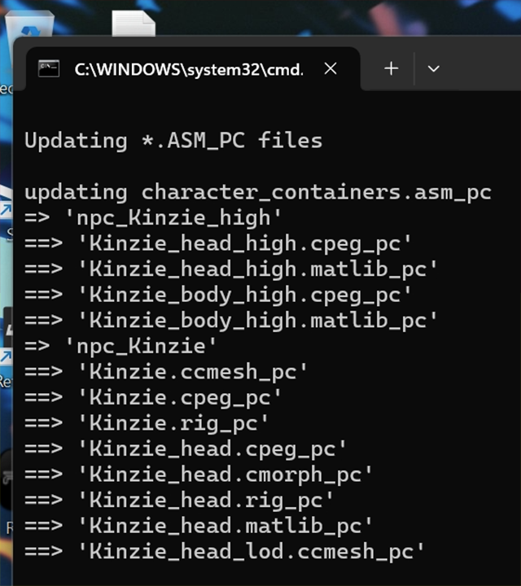521x586 pixels.
Task: Click 'Kinzie_head.rig_pc' output line
Action: click(x=179, y=500)
